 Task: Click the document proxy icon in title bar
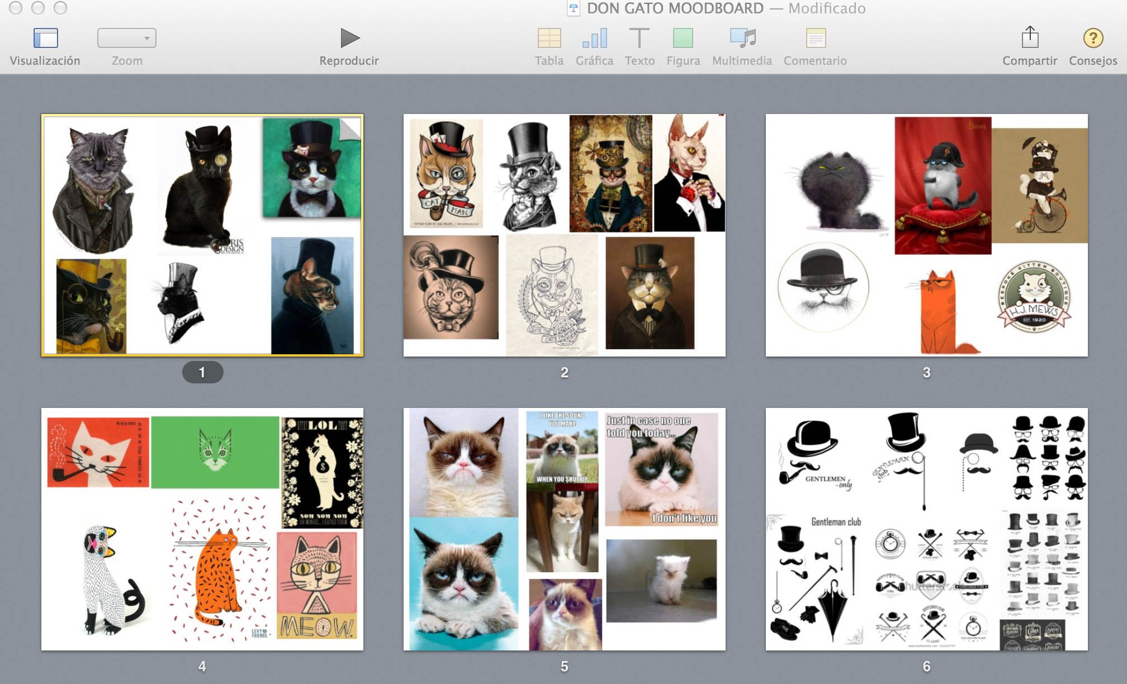(574, 8)
